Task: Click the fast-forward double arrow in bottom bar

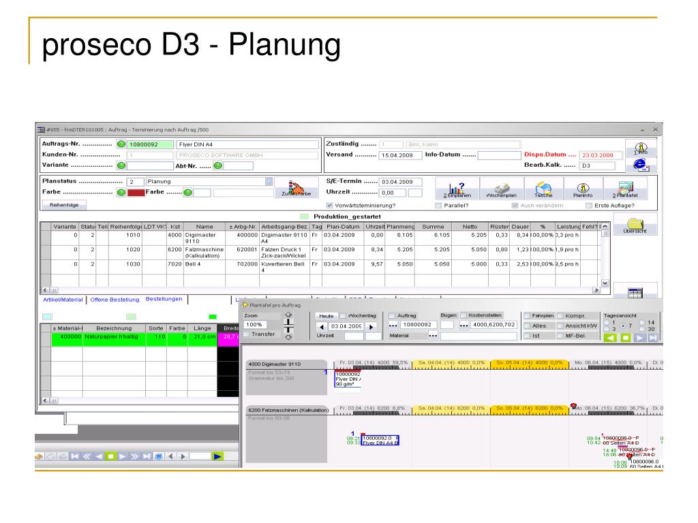Action: coord(134,456)
